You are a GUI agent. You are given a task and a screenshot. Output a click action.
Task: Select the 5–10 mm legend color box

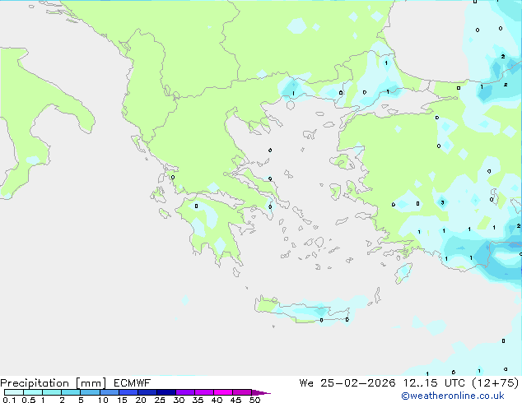90,392
